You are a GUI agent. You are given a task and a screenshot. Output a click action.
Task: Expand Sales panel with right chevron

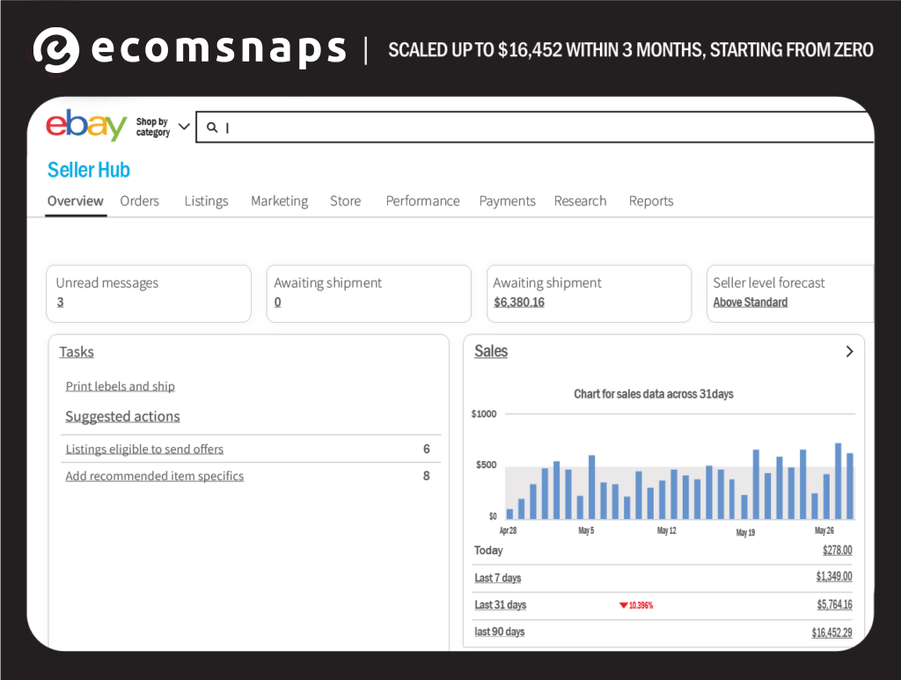click(849, 352)
